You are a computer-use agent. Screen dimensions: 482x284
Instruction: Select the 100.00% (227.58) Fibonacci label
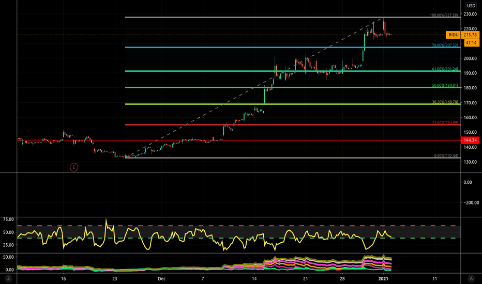point(444,15)
